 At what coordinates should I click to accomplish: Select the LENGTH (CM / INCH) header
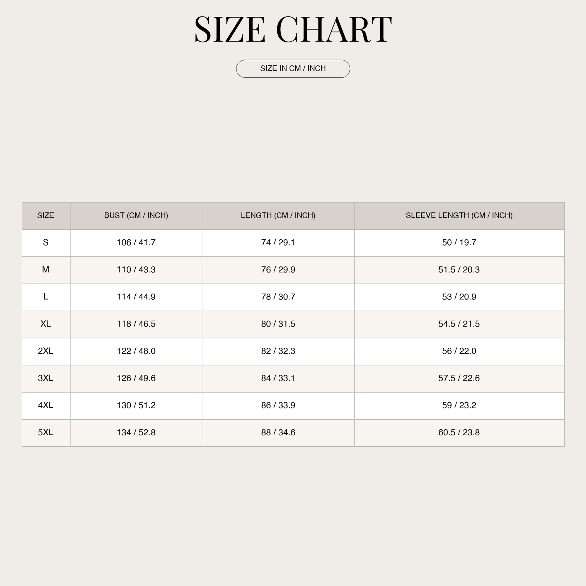(278, 215)
